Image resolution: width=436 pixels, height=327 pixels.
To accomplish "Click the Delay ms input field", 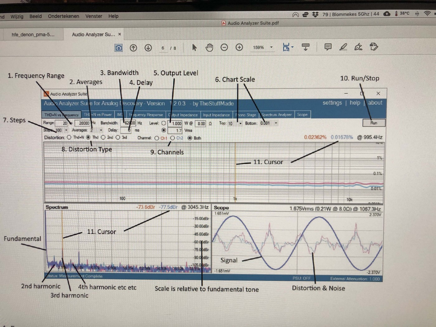I will (x=126, y=130).
